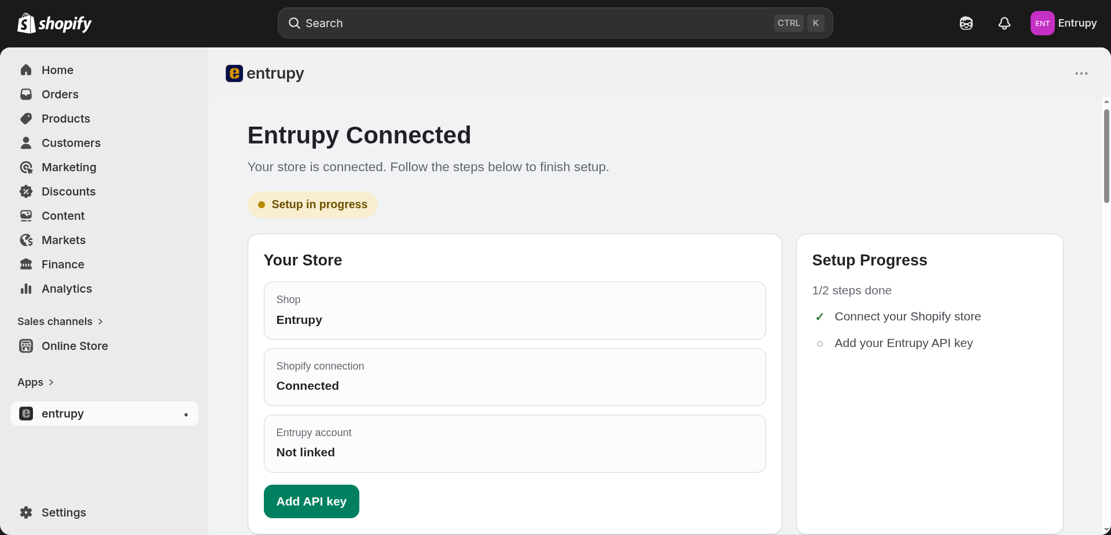This screenshot has height=535, width=1111.
Task: Click the scrollbar down arrow
Action: coord(1106,530)
